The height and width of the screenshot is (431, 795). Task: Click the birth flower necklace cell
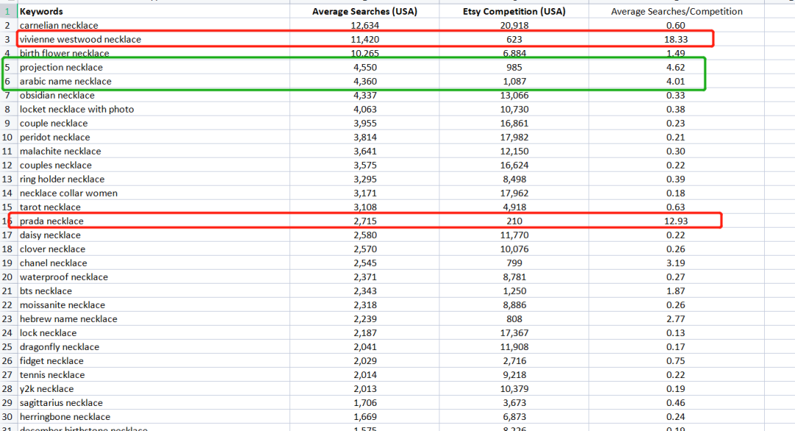tap(154, 53)
